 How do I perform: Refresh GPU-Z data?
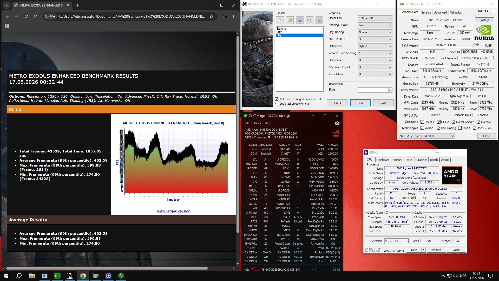(487, 11)
